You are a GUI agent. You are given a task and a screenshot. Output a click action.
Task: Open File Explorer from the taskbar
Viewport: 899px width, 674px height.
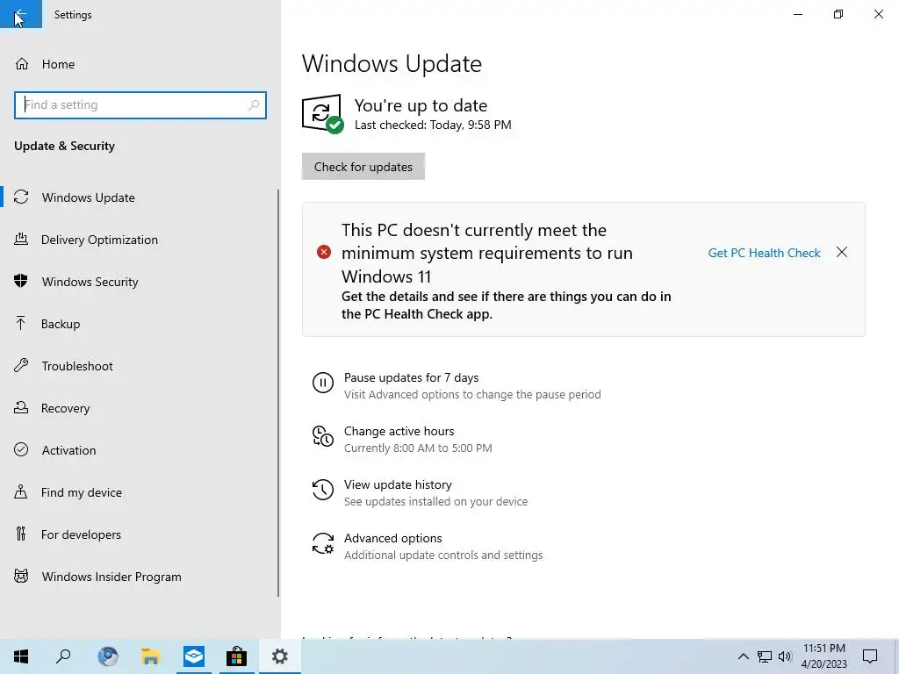click(x=151, y=656)
